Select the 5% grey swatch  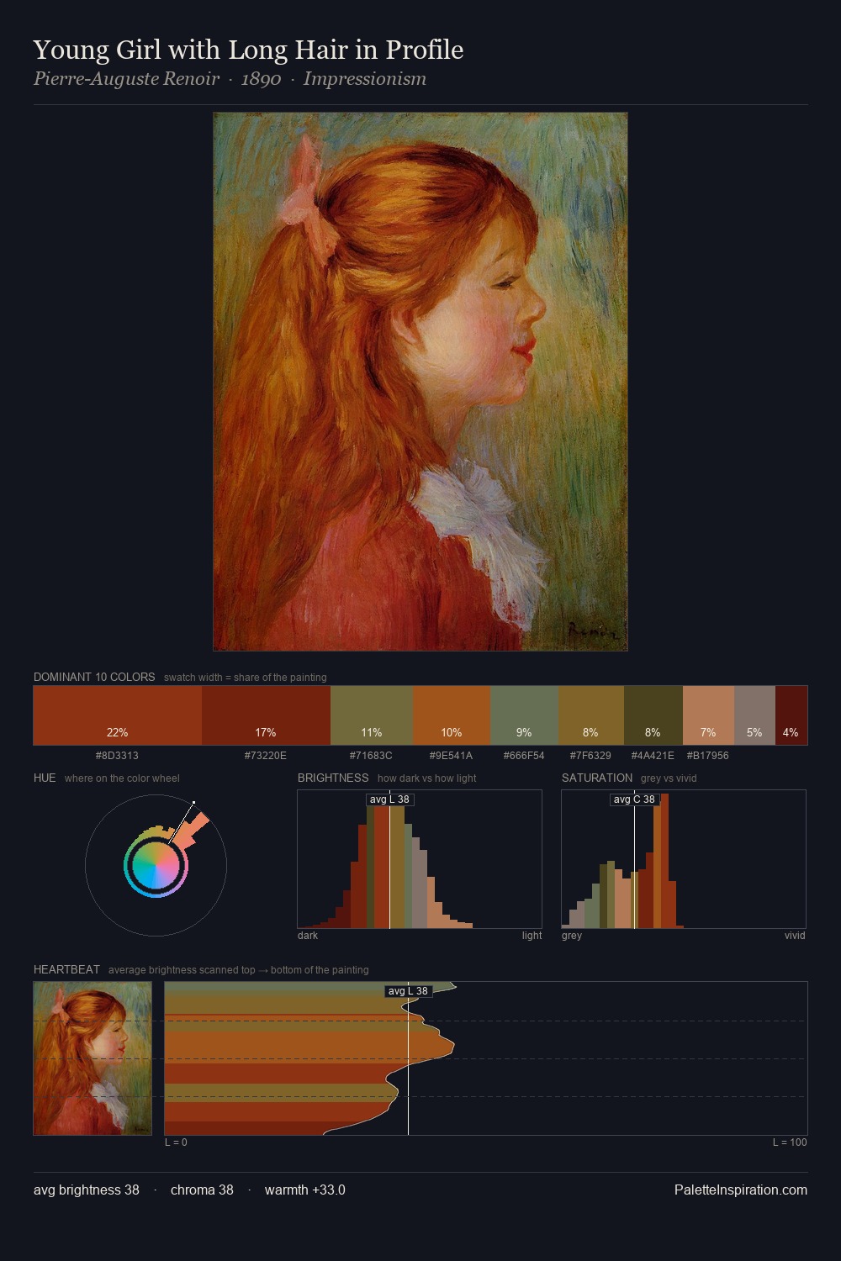pyautogui.click(x=754, y=715)
